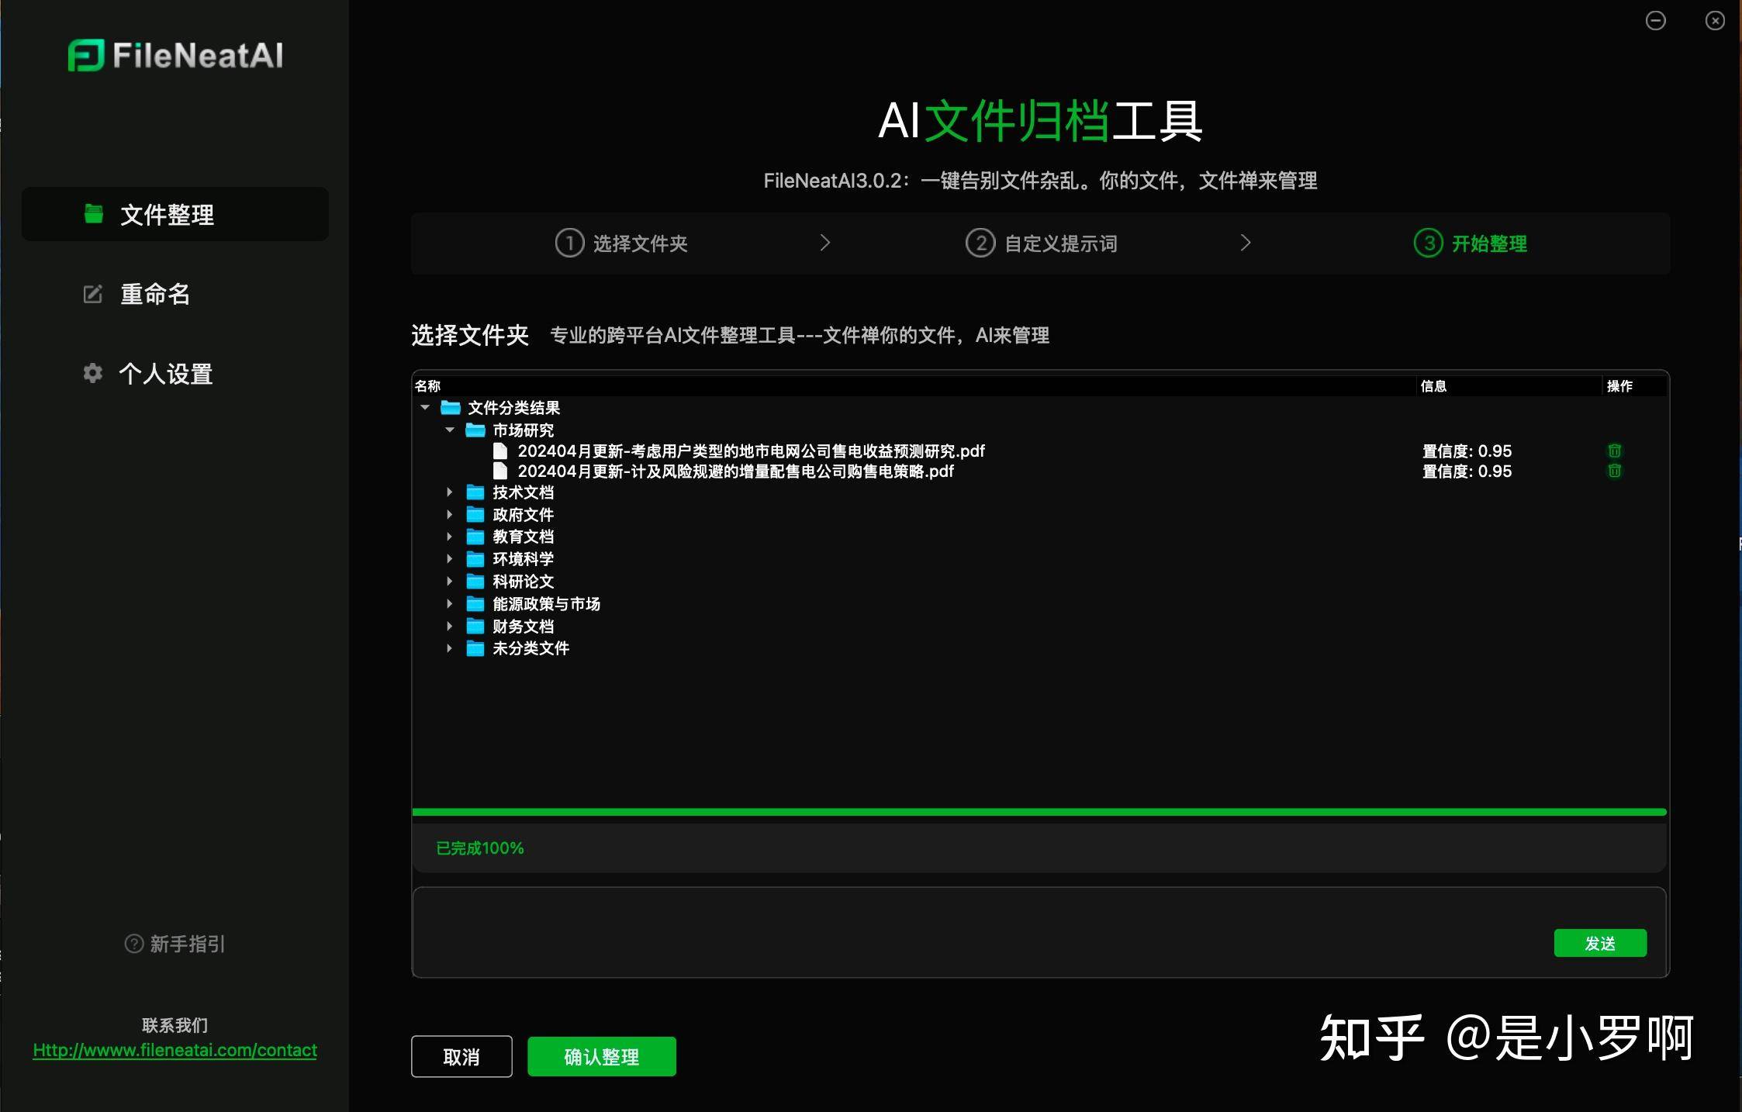Expand the 能源政策与市场 folder
Viewport: 1742px width, 1112px height.
point(449,603)
